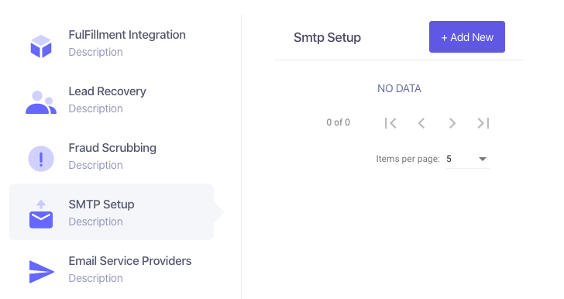Open the Fraud Scrubbing settings
Viewport: 564px width, 299px height.
[x=112, y=156]
